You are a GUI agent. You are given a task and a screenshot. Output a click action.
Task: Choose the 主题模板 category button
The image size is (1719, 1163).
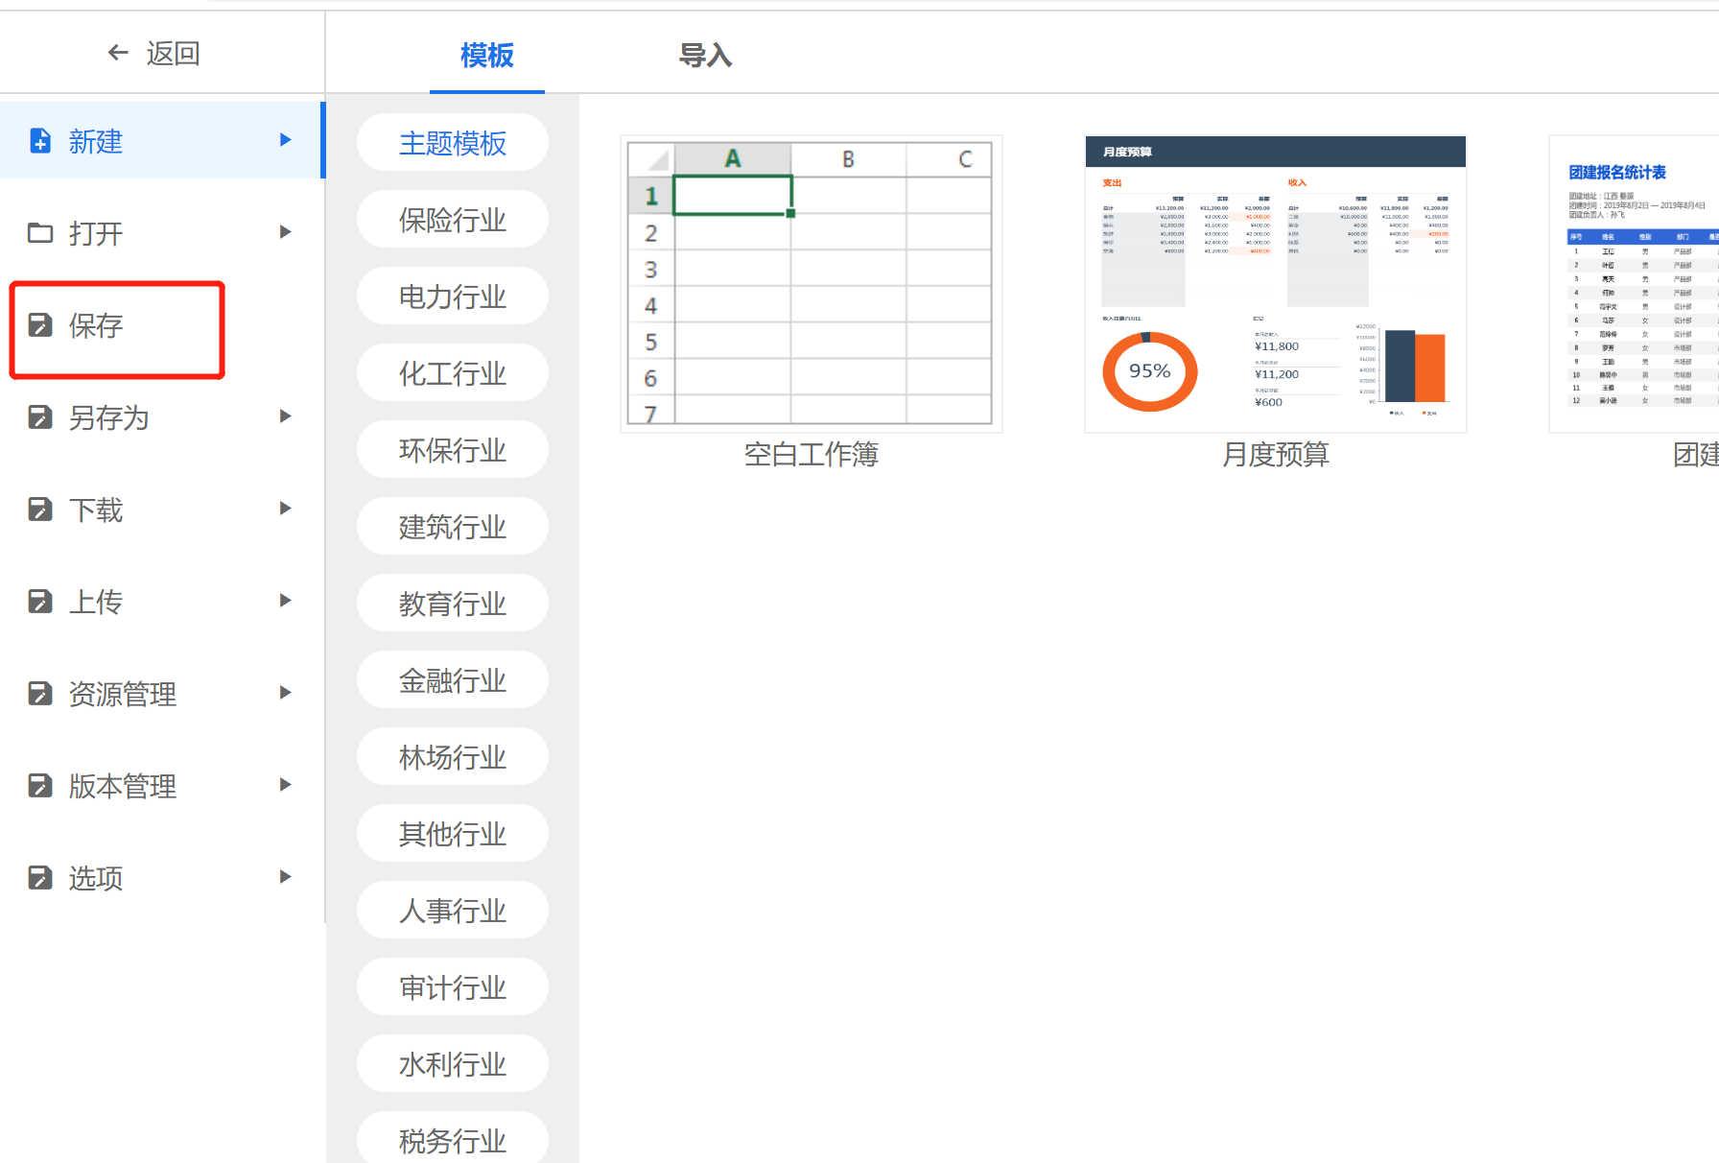(x=453, y=143)
